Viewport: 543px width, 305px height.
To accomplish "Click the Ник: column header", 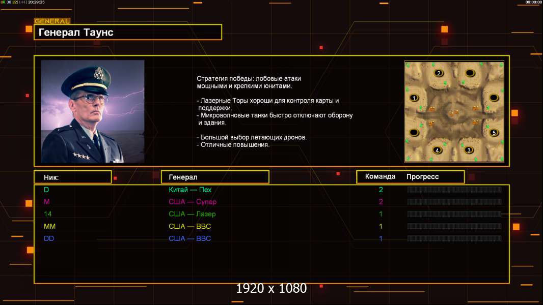I will (x=73, y=177).
